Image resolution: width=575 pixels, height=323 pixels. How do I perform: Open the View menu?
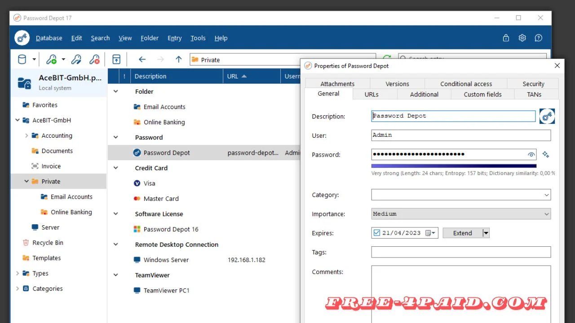coord(125,38)
